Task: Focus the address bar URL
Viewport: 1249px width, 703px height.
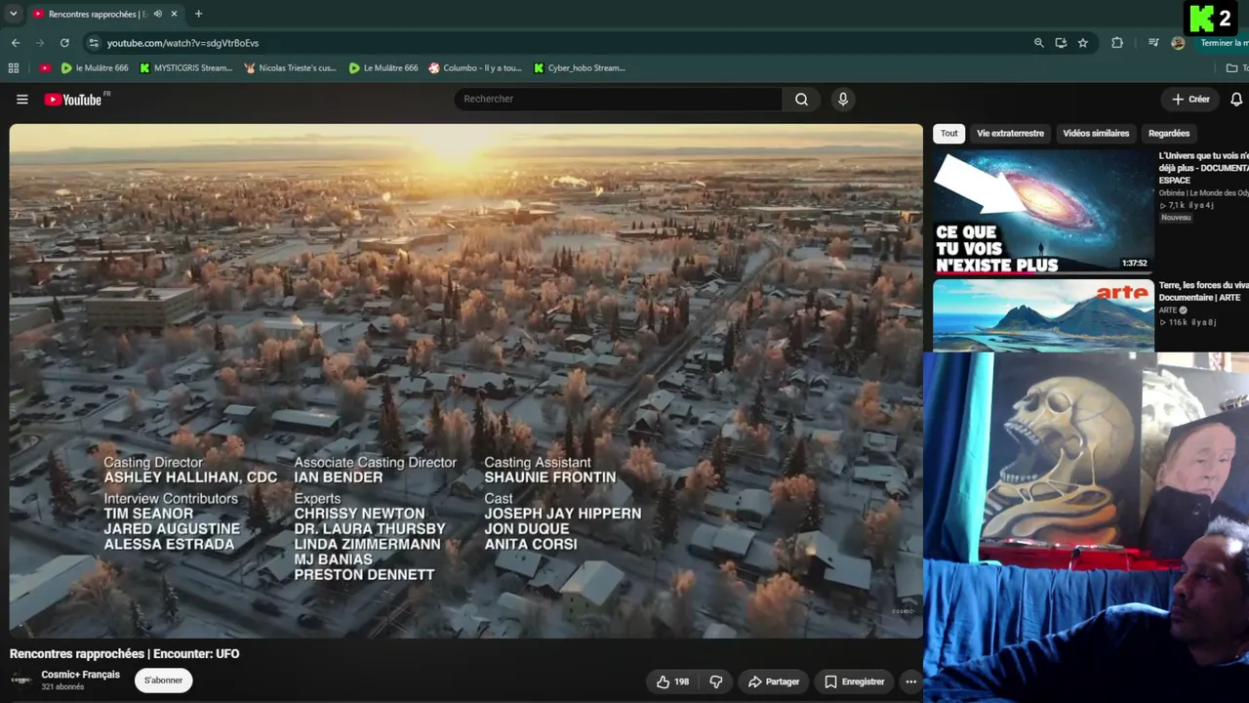Action: click(182, 43)
